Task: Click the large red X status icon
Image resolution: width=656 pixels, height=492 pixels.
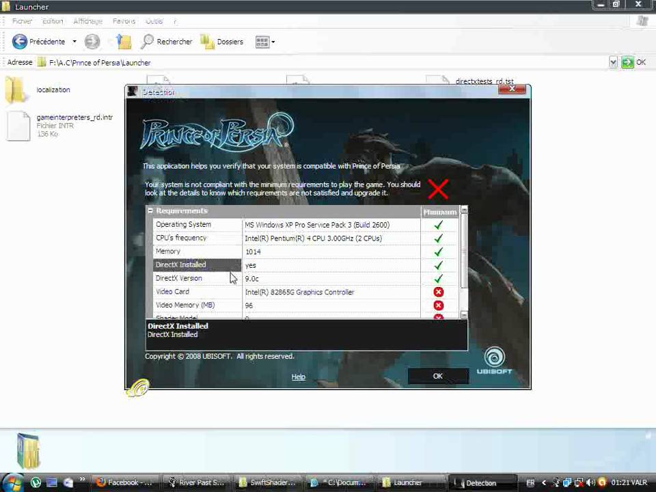Action: pos(439,189)
